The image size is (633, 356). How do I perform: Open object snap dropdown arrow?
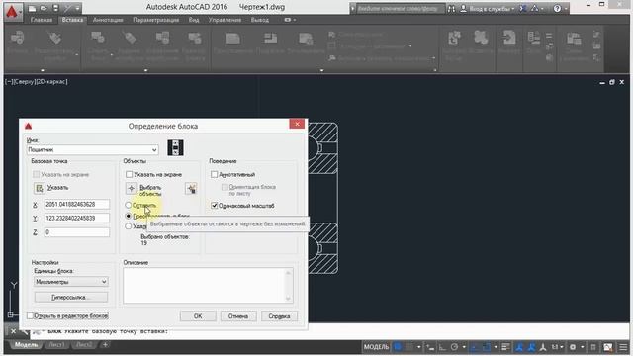pyautogui.click(x=496, y=347)
